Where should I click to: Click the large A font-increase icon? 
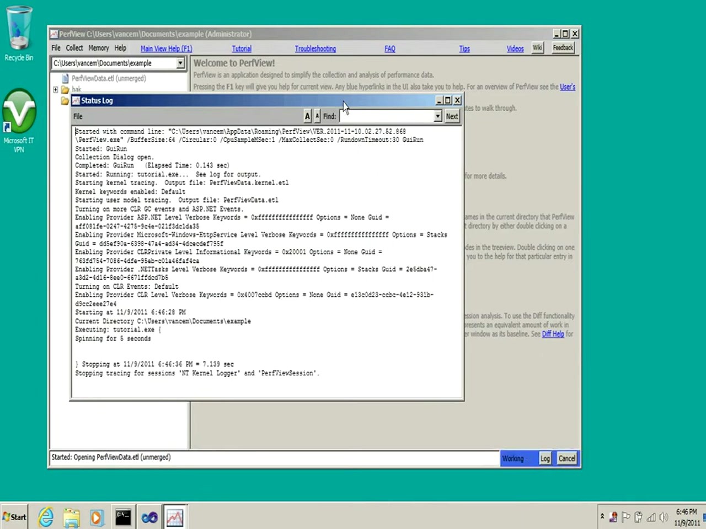307,116
